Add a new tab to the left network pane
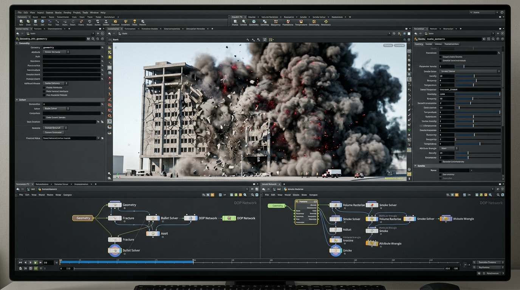The width and height of the screenshot is (520, 290). [96, 184]
